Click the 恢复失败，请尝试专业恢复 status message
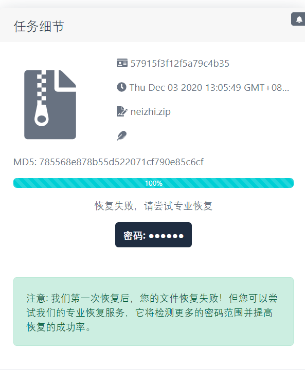 coord(153,206)
